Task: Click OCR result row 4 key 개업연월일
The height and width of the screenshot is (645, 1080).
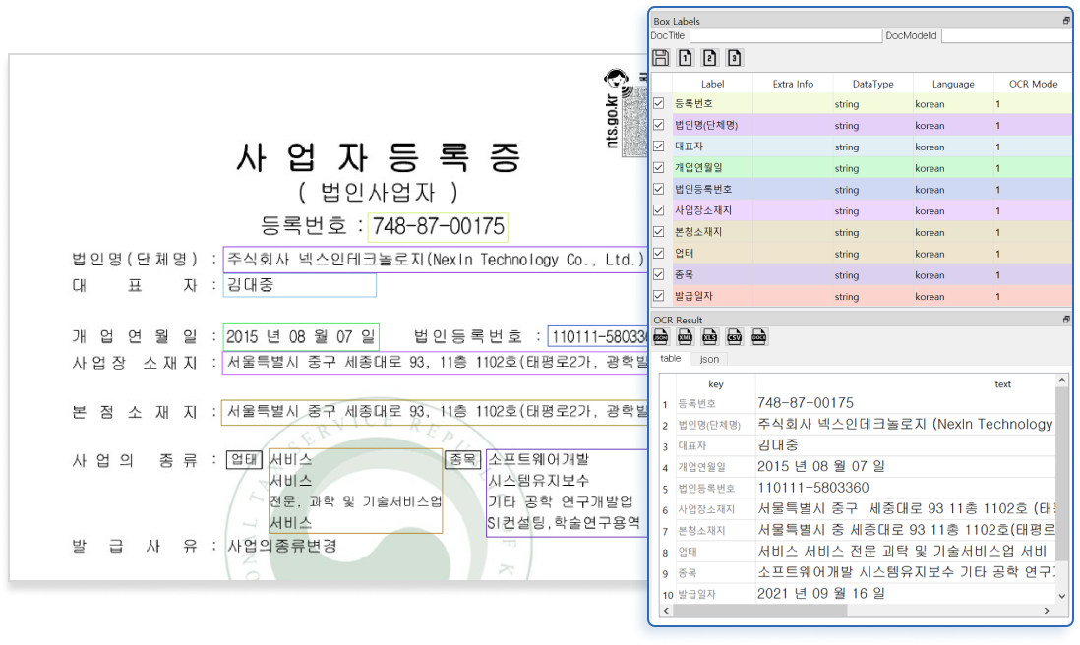Action: coord(702,467)
